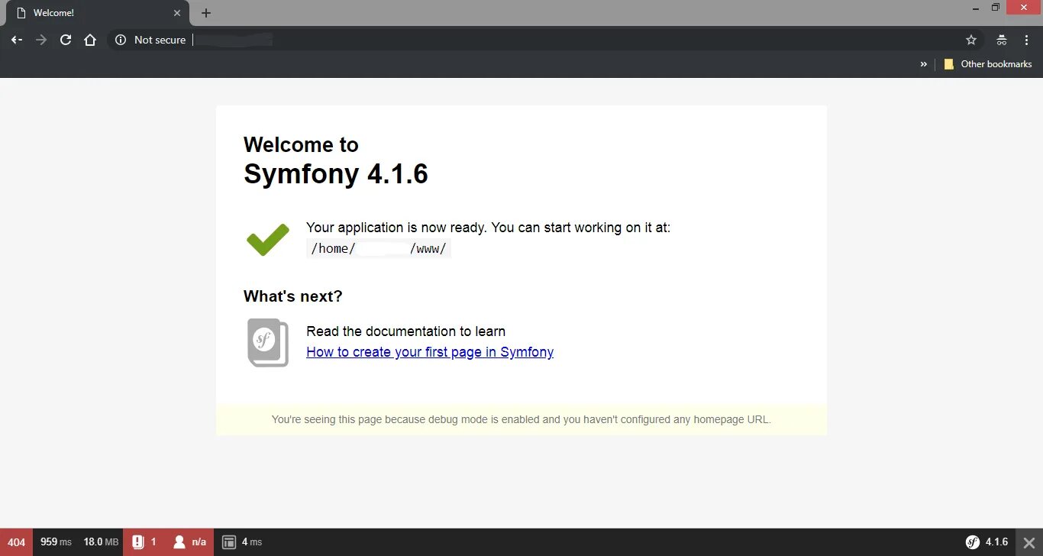This screenshot has width=1043, height=556.
Task: Open How to create your first page link
Action: 430,352
